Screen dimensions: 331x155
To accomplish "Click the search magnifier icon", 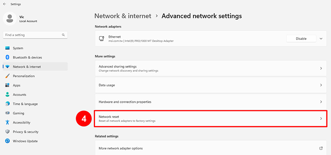I will (x=63, y=35).
